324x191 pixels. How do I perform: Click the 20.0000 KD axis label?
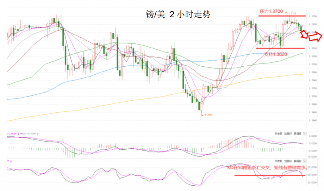click(312, 182)
